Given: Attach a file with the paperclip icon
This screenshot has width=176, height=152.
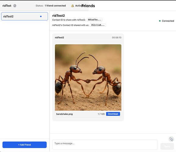Looking at the screenshot, I should tap(171, 139).
